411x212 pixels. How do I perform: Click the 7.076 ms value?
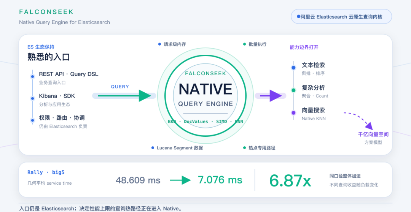coord(220,180)
